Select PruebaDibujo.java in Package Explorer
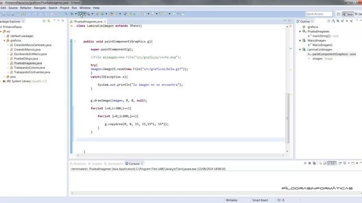The height and width of the screenshot is (203, 362). pos(26,59)
